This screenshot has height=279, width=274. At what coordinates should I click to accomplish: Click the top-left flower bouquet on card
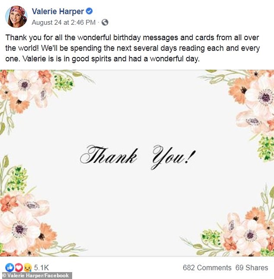35,92
